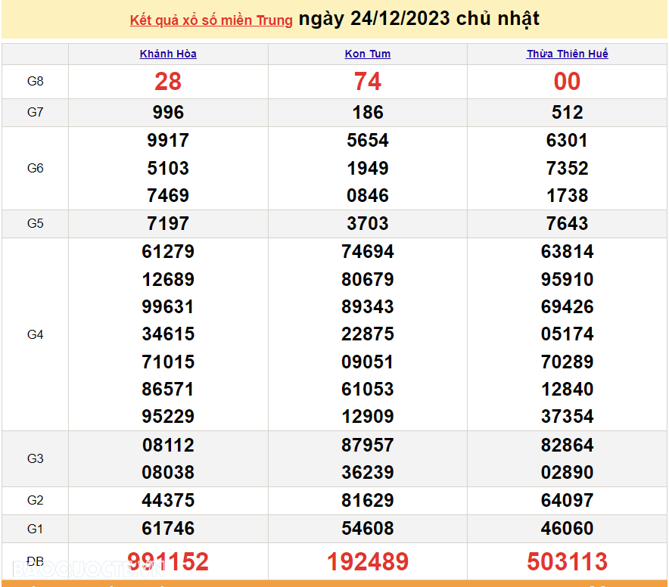Open the Kon Tum province link
The width and height of the screenshot is (669, 587).
(x=368, y=54)
